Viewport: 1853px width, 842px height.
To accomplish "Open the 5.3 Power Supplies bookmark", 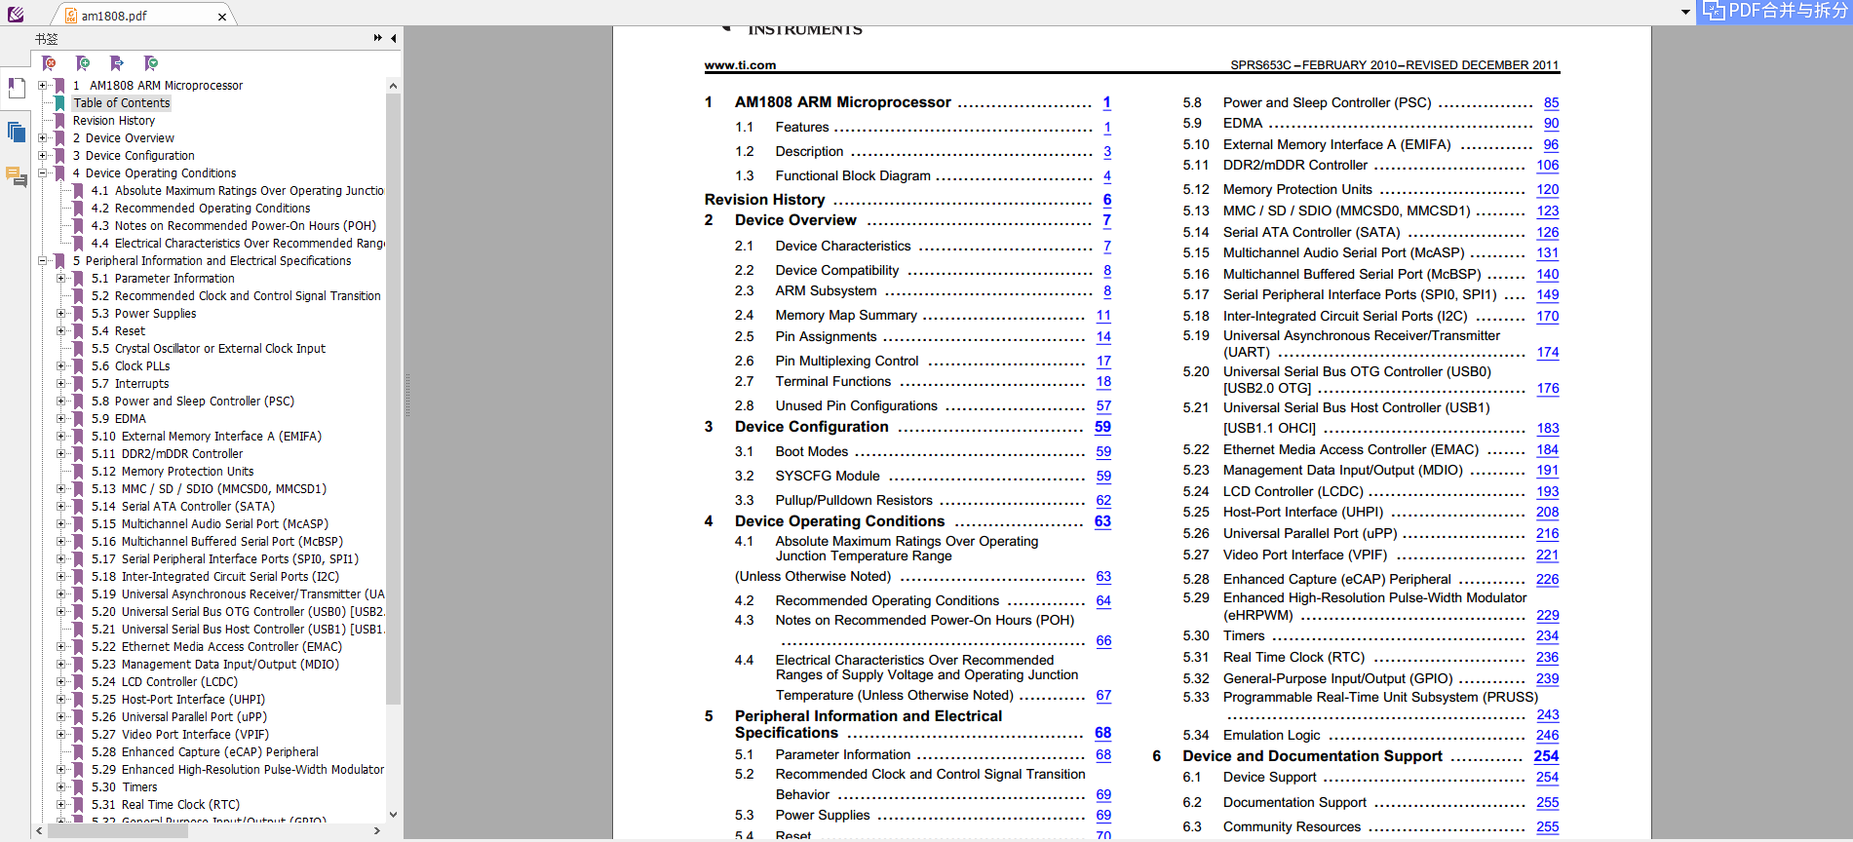I will click(x=143, y=314).
